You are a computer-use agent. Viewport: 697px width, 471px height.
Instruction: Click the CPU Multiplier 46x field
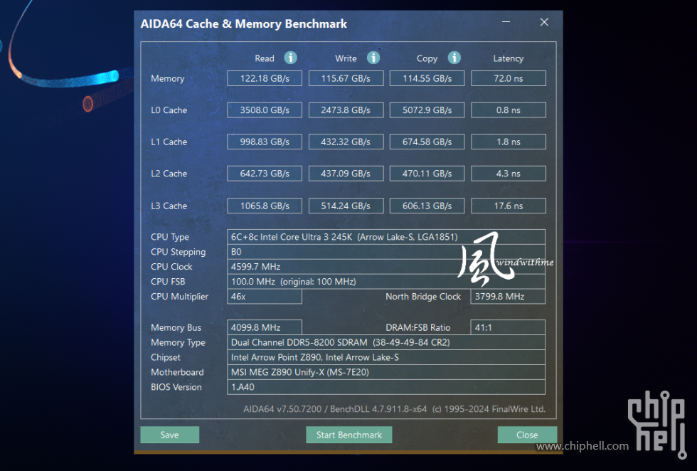(265, 297)
